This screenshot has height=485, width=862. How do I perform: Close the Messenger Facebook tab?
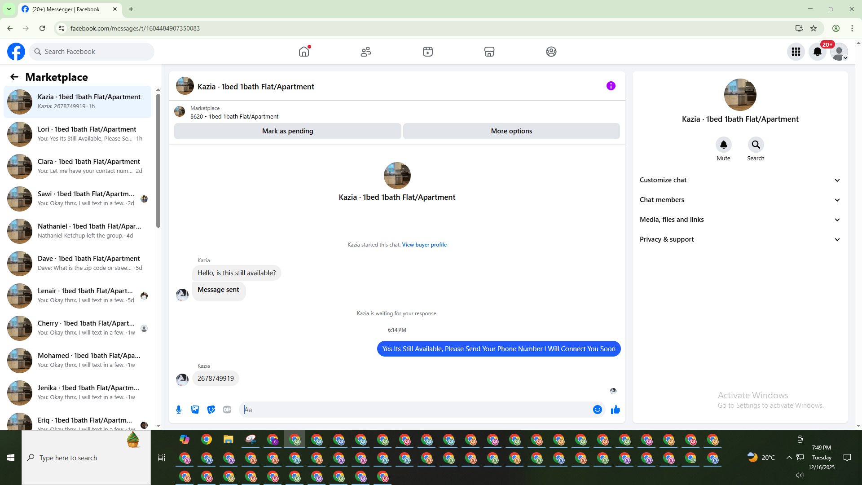click(115, 9)
